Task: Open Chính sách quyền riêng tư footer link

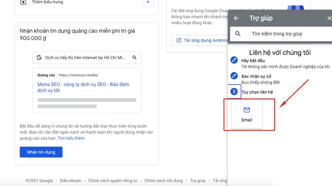Action: click(113, 181)
